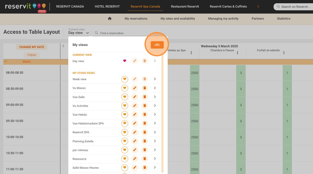313x174 pixels.
Task: Open Managing my activity menu
Action: tap(223, 19)
